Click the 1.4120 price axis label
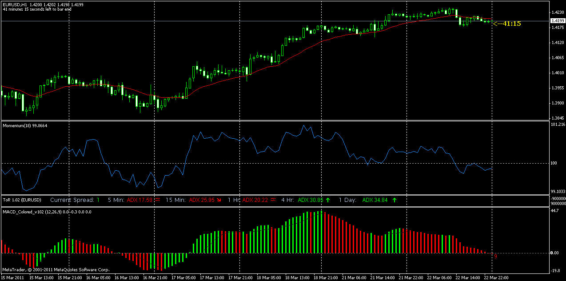 (x=557, y=43)
